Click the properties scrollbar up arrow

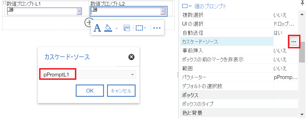click(x=302, y=14)
